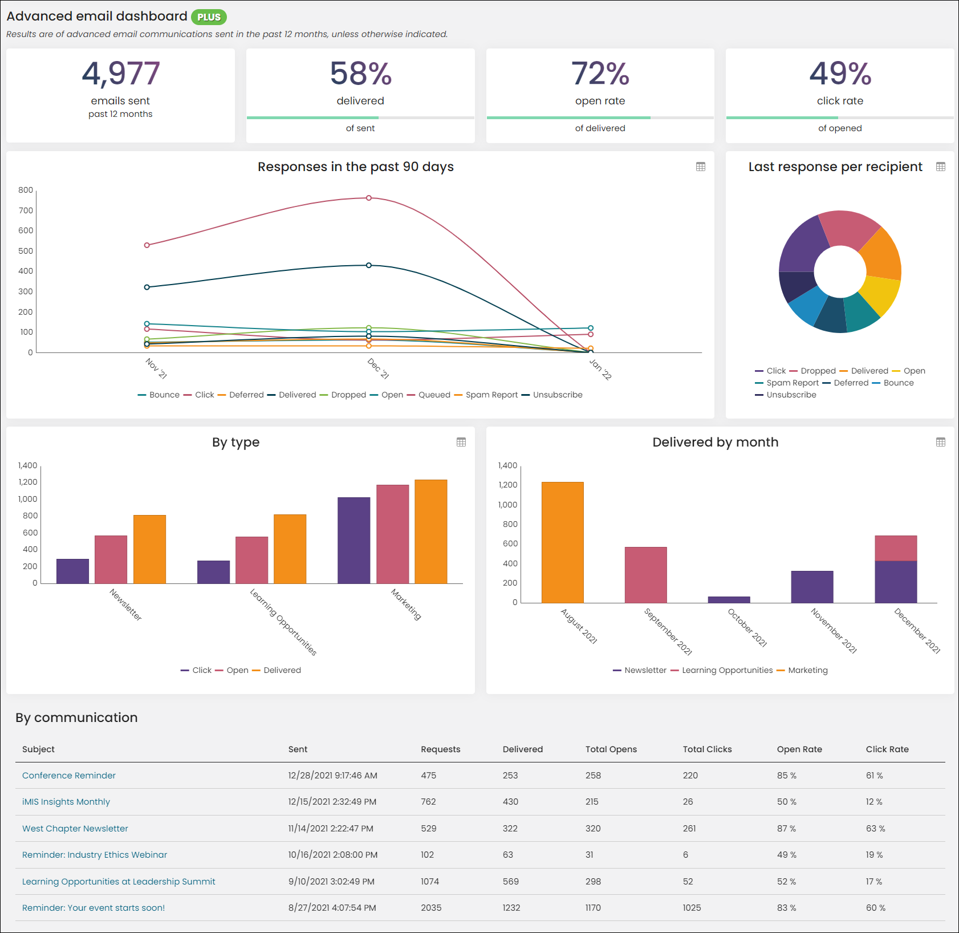Viewport: 959px width, 933px height.
Task: Click the Dec '21 peak point on Click line
Action: tap(369, 198)
